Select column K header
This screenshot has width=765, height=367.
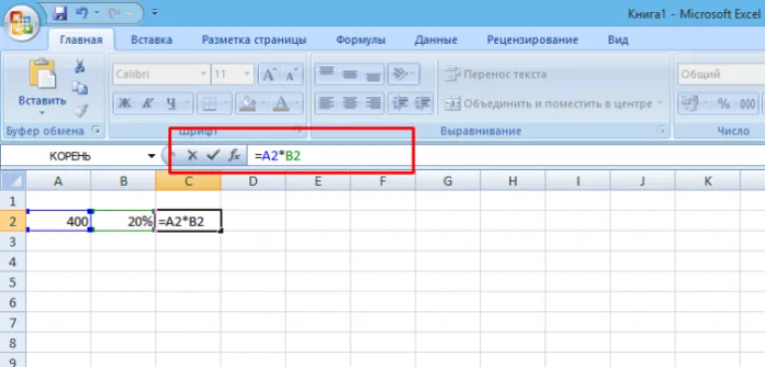[707, 181]
